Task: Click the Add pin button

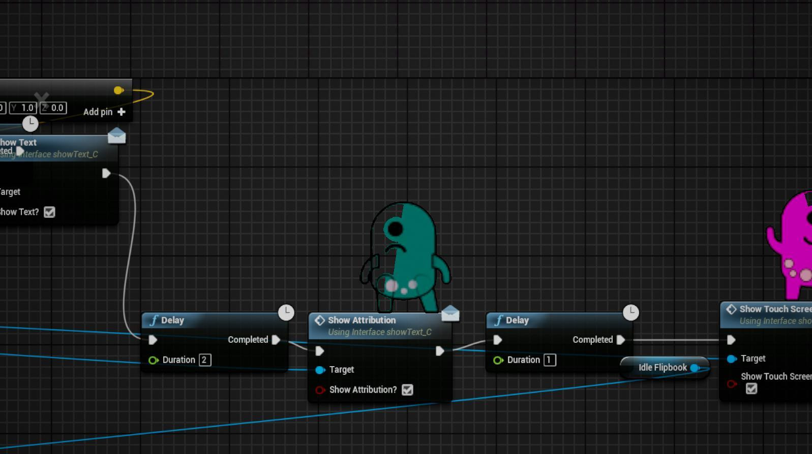Action: tap(104, 112)
